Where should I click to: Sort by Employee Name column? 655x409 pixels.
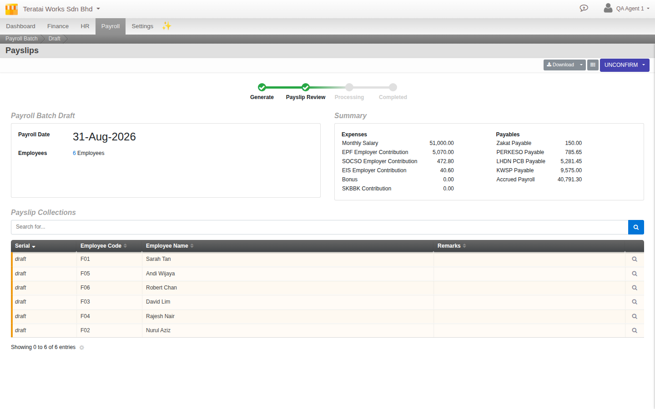pyautogui.click(x=170, y=246)
